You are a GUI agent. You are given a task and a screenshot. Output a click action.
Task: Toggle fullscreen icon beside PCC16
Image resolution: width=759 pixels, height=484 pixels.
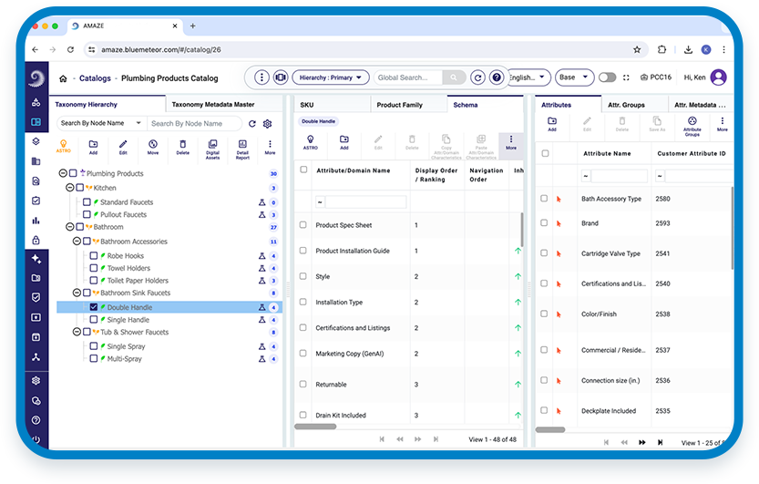pyautogui.click(x=626, y=77)
